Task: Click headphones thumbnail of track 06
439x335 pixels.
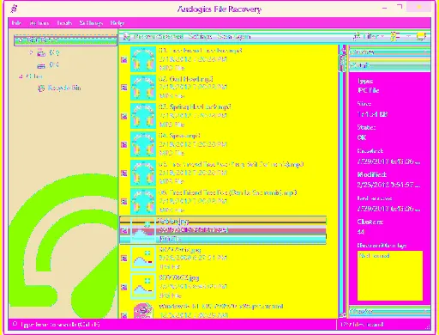Action: click(143, 201)
